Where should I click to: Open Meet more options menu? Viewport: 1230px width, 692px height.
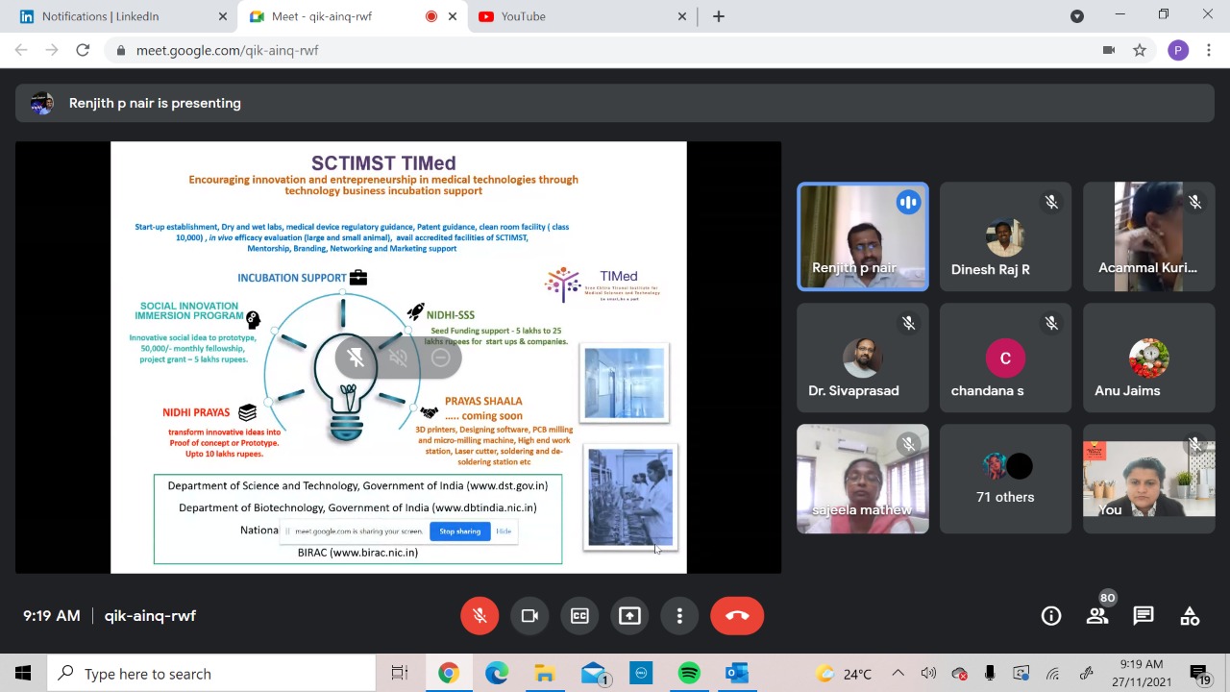tap(679, 616)
